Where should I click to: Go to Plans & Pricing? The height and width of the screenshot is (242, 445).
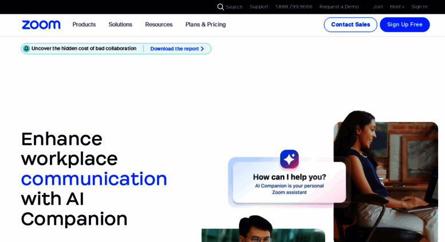[206, 25]
